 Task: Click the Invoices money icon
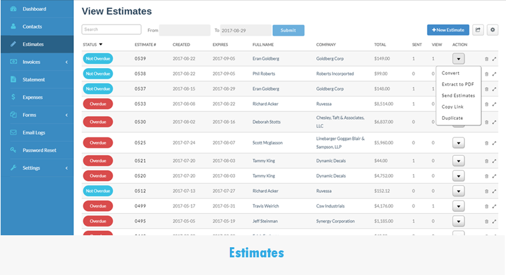(13, 62)
